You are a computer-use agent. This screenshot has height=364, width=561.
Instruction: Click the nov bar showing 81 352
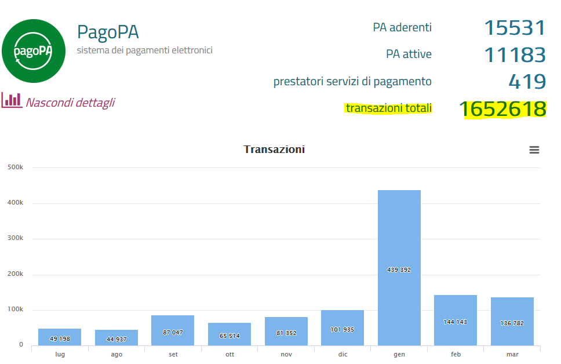click(x=286, y=332)
